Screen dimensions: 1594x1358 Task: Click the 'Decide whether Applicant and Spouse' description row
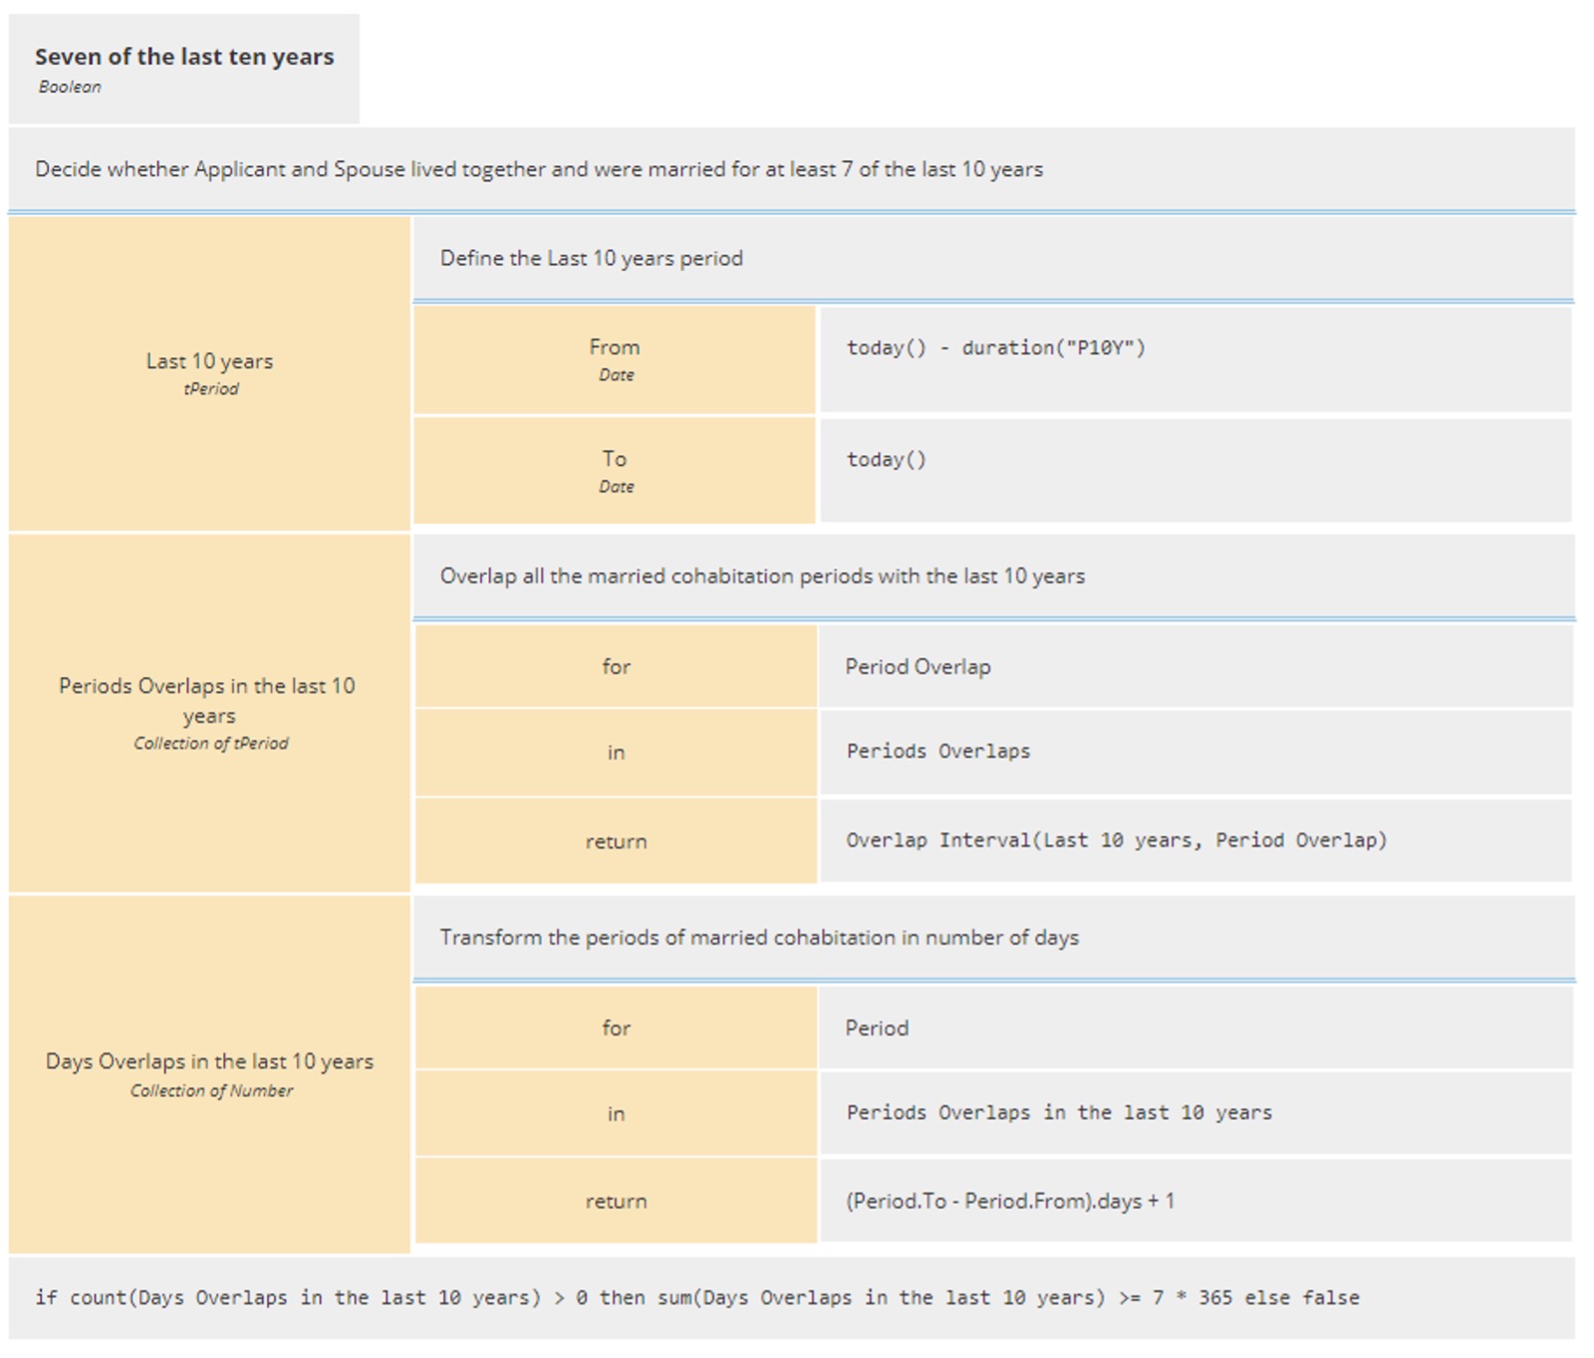click(x=539, y=169)
